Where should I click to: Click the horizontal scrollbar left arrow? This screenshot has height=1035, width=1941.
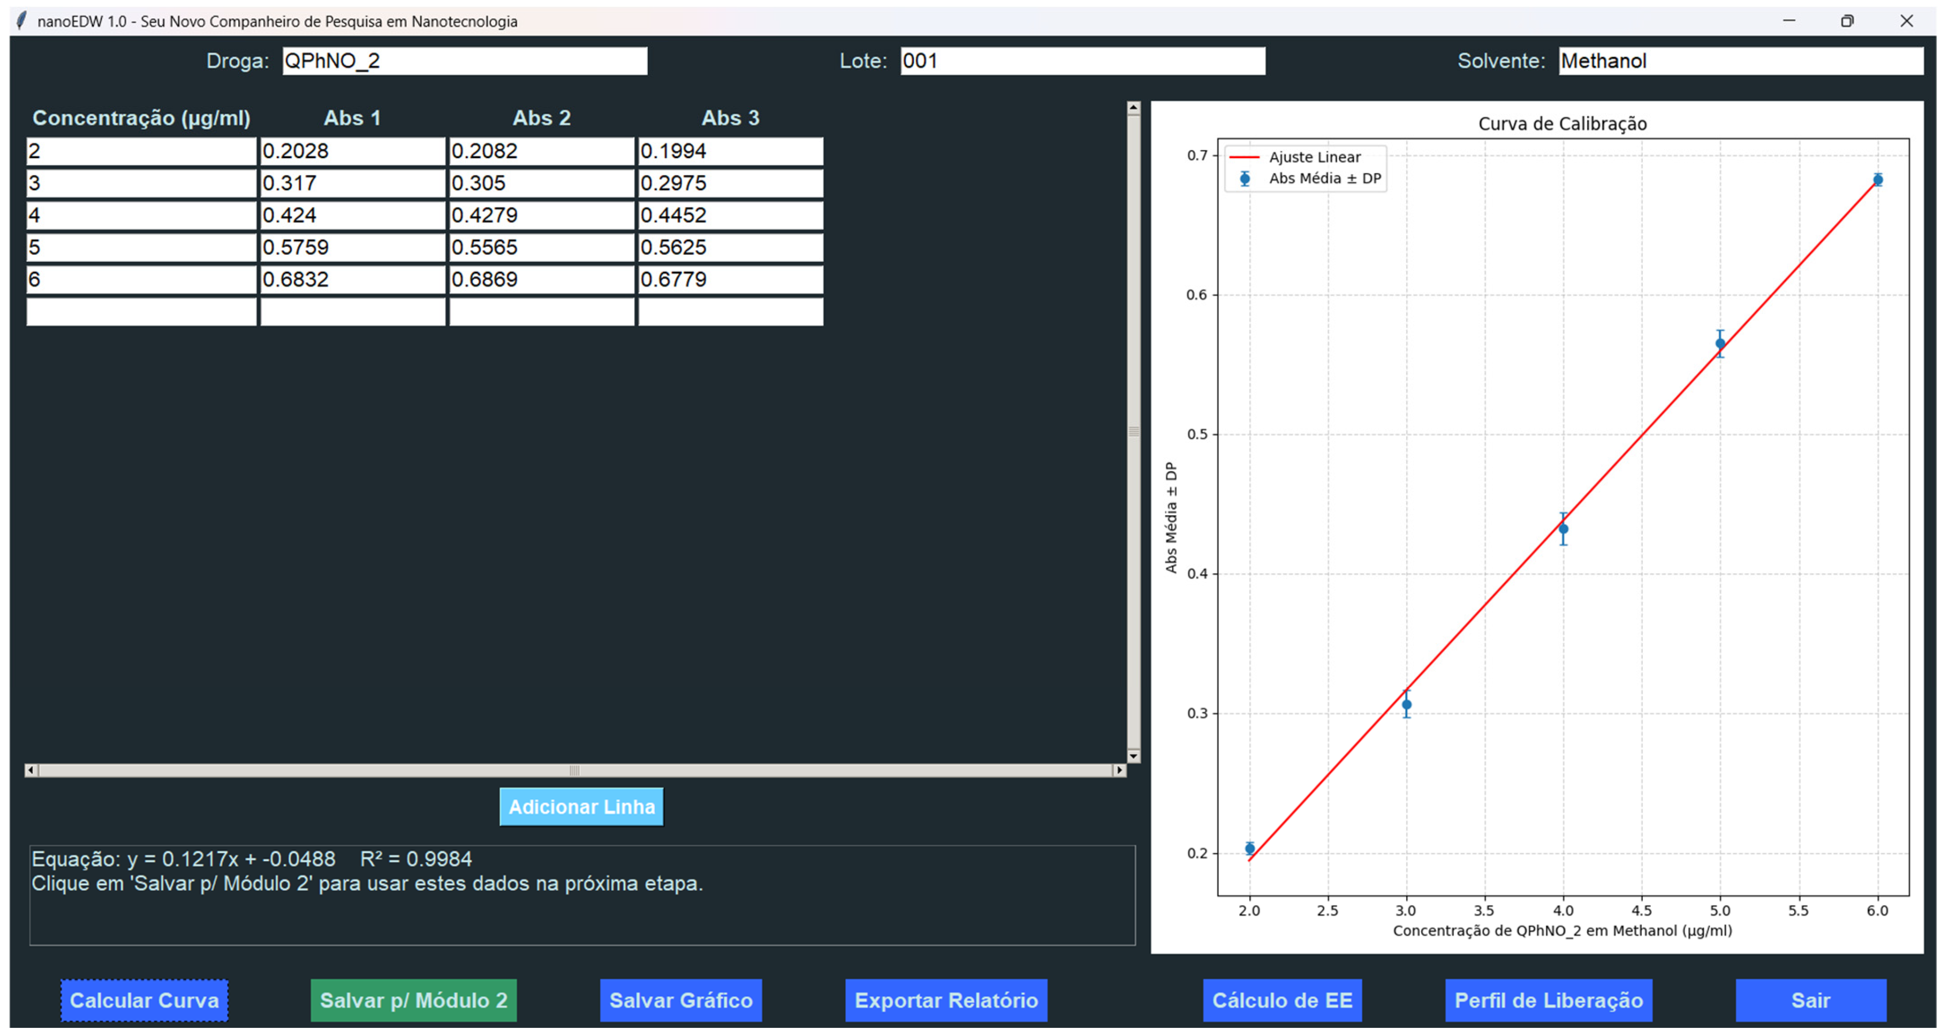[31, 770]
